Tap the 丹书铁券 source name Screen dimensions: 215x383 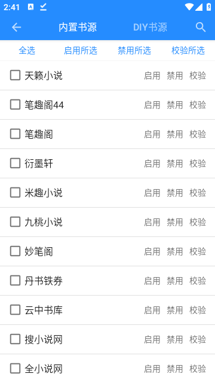[44, 281]
